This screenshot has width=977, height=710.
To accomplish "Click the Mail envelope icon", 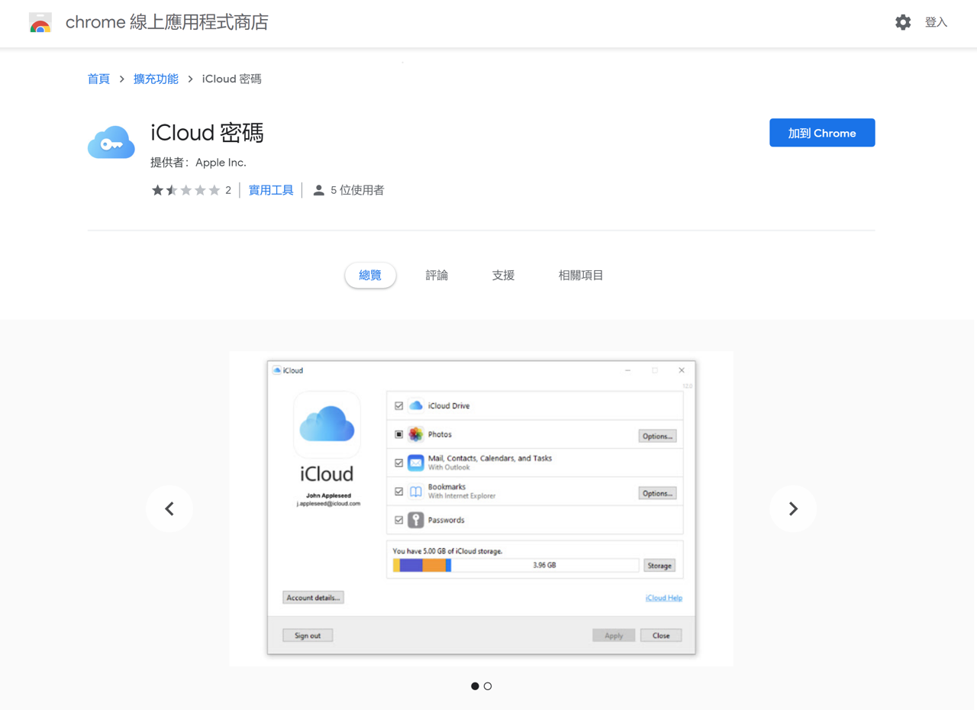I will tap(415, 463).
